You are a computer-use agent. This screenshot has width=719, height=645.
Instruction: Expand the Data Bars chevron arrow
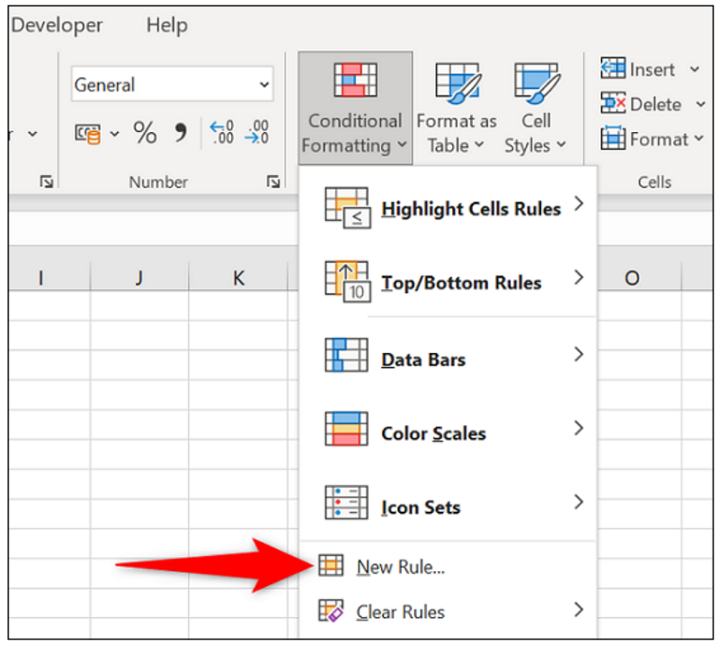pyautogui.click(x=579, y=354)
